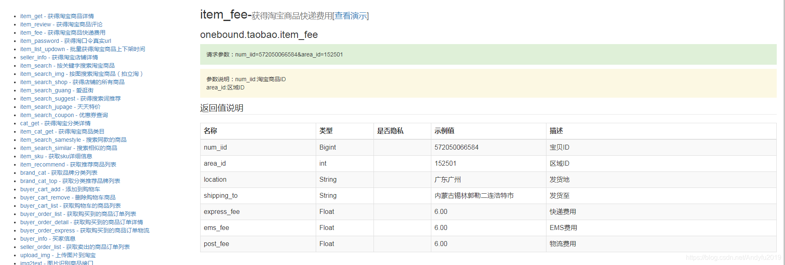Open the seller_order_list link
The image size is (785, 265).
[x=75, y=247]
